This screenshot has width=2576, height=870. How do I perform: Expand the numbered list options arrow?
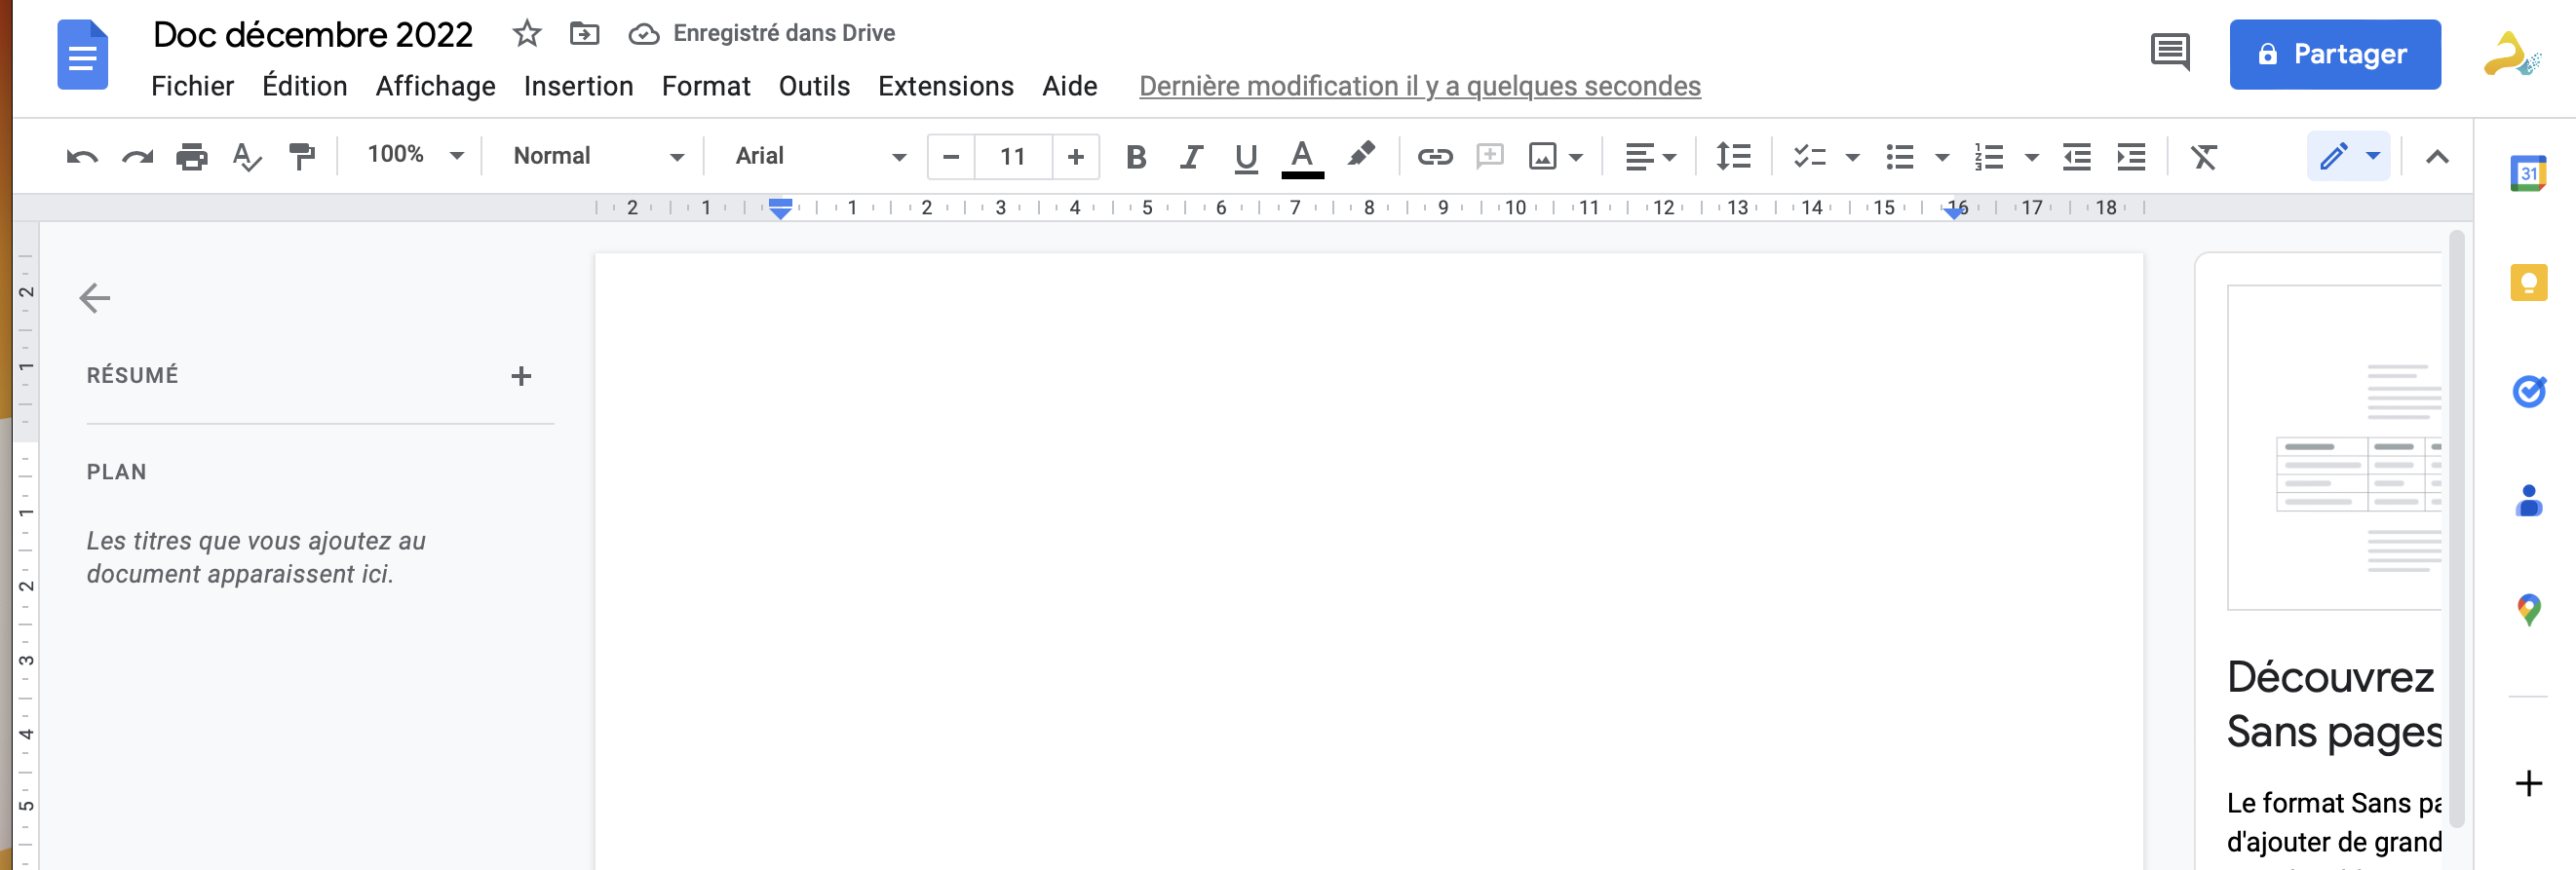click(x=2031, y=157)
